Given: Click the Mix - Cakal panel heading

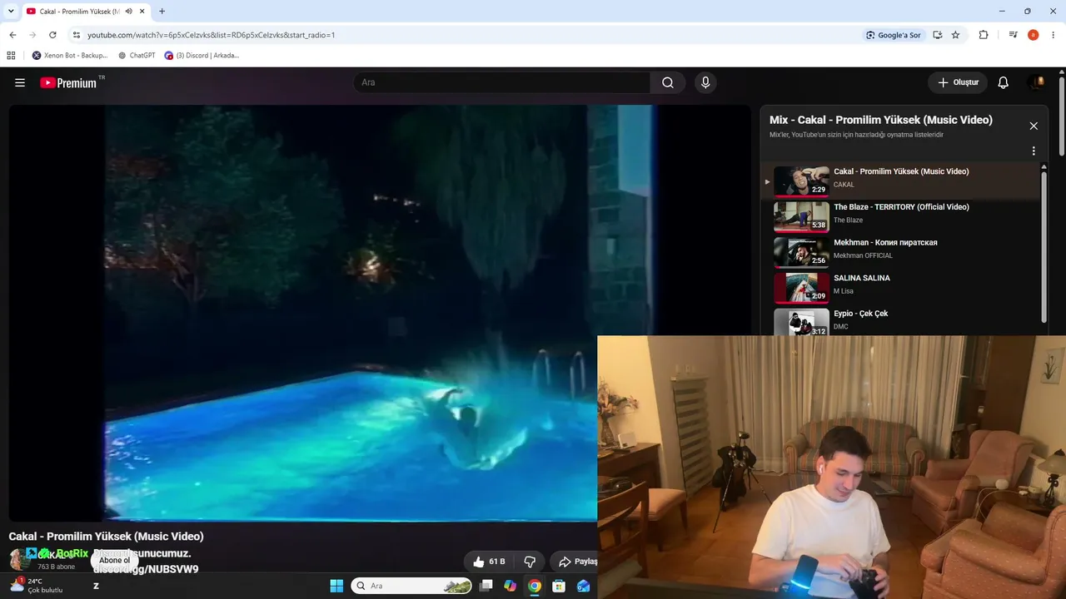Looking at the screenshot, I should pyautogui.click(x=881, y=120).
